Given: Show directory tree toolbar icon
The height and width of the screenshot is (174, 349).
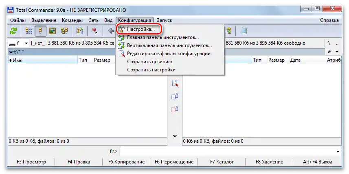Looking at the screenshot, I should tap(64, 31).
